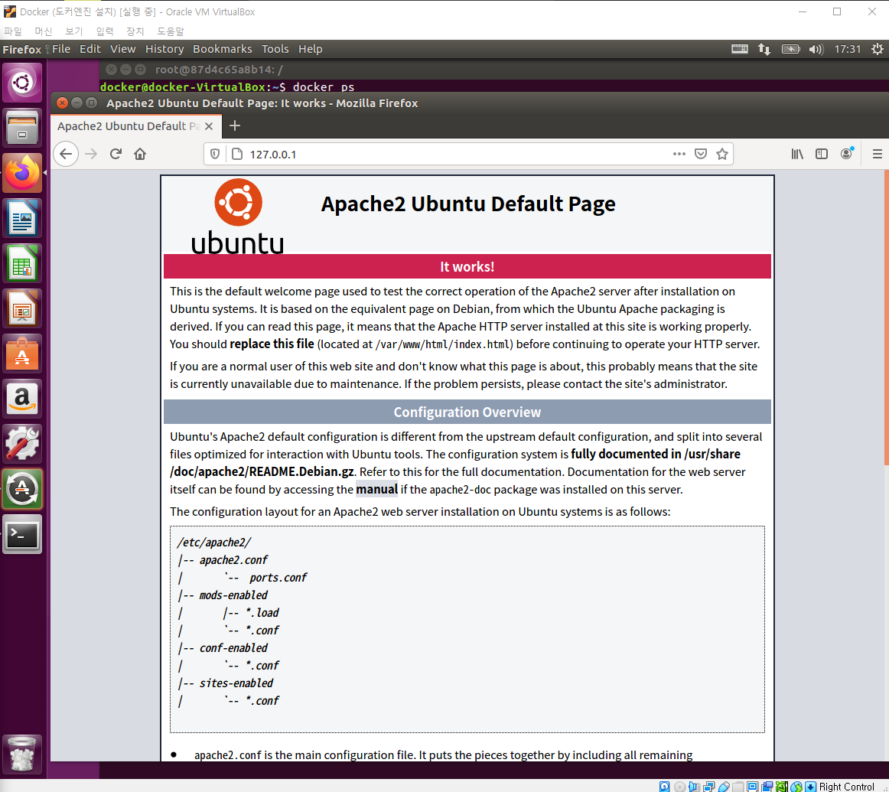Click the Ubuntu logo on page

click(x=238, y=216)
